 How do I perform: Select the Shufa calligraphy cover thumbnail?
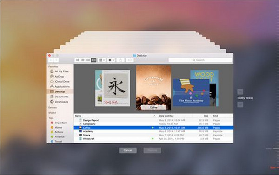tap(116, 88)
